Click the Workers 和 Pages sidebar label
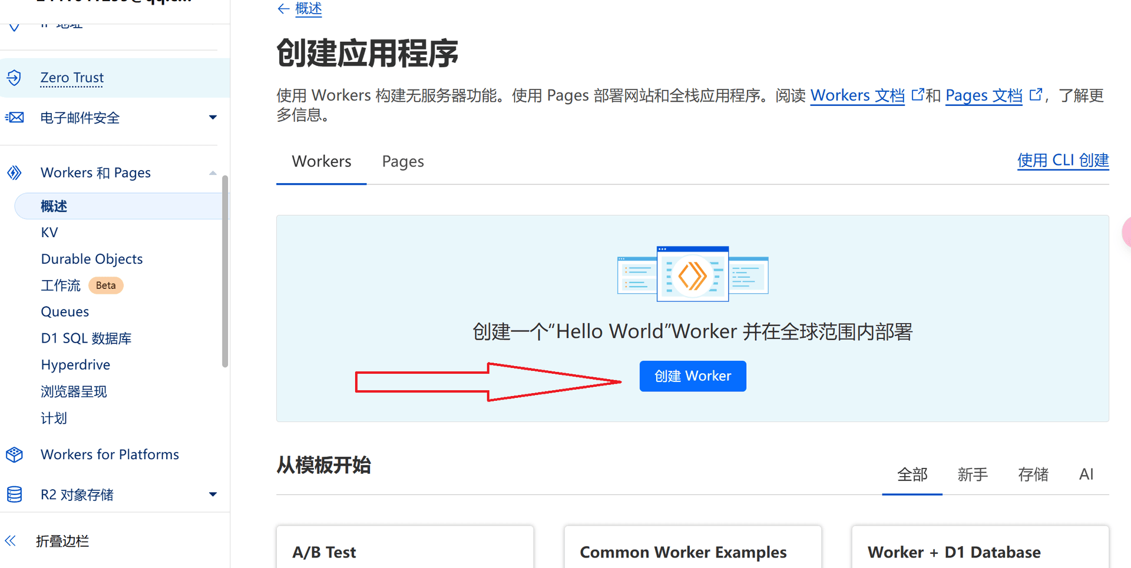The width and height of the screenshot is (1131, 568). (x=95, y=172)
